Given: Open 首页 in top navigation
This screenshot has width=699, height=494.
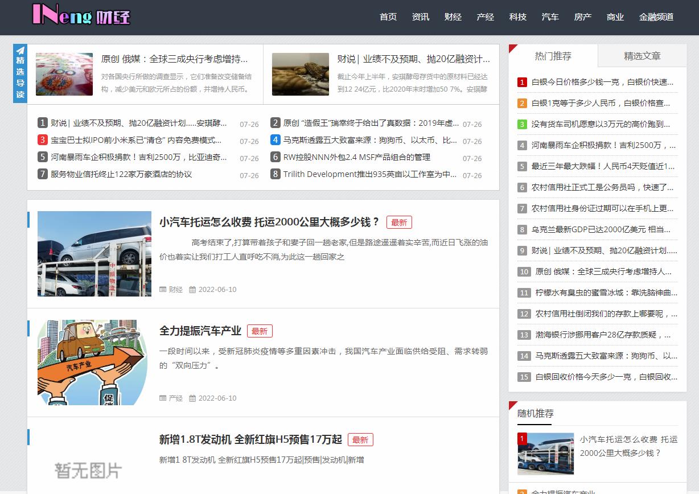Looking at the screenshot, I should point(388,17).
